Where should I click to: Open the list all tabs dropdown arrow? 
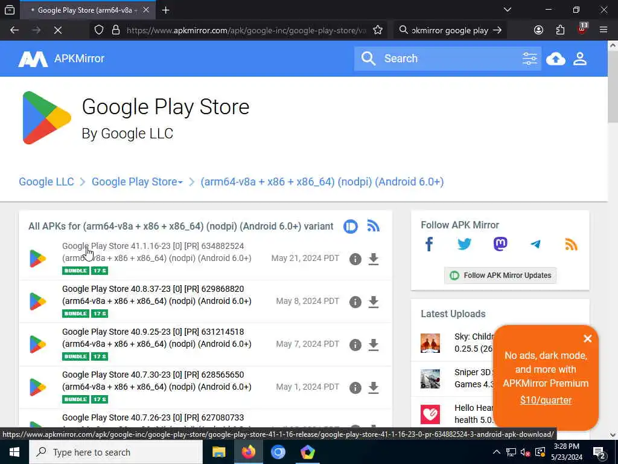pyautogui.click(x=507, y=10)
